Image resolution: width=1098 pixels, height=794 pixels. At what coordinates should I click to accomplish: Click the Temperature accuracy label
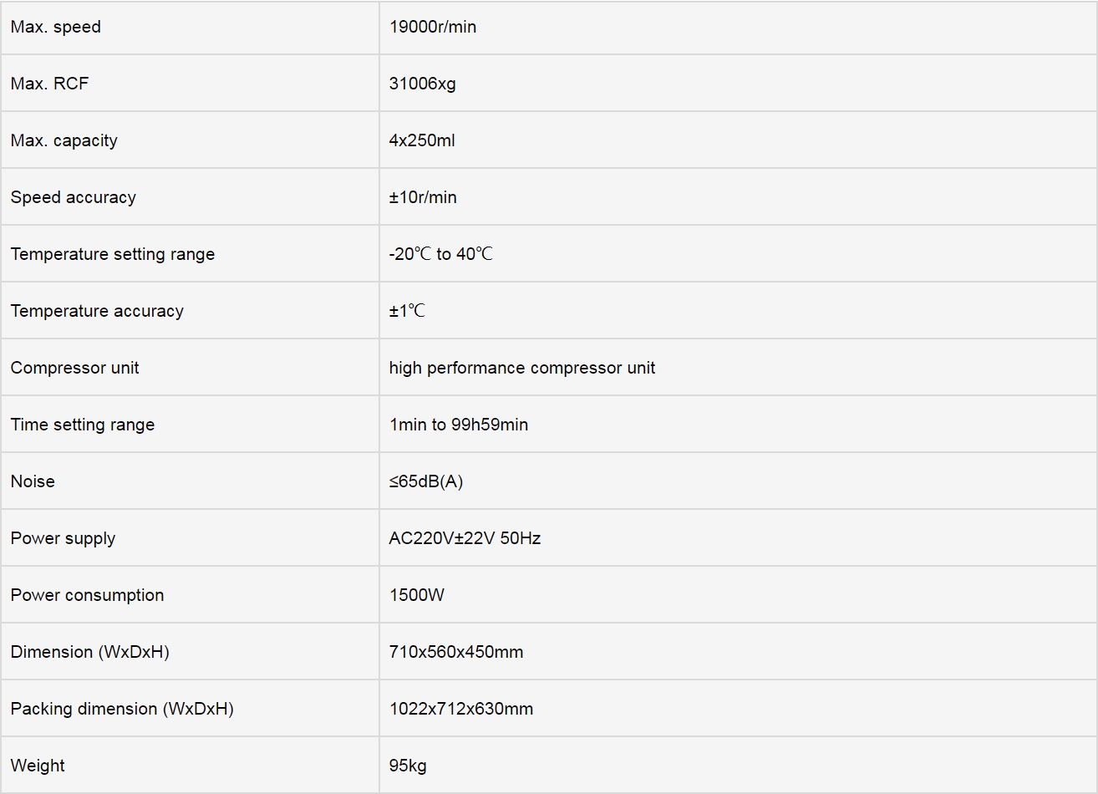pos(97,311)
